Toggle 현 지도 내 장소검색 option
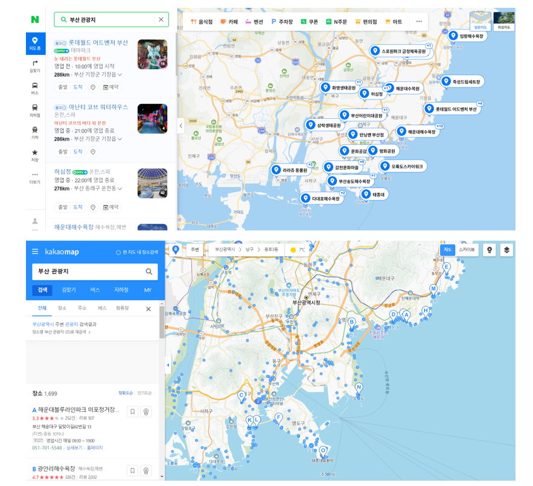533x486 pixels. coord(137,252)
